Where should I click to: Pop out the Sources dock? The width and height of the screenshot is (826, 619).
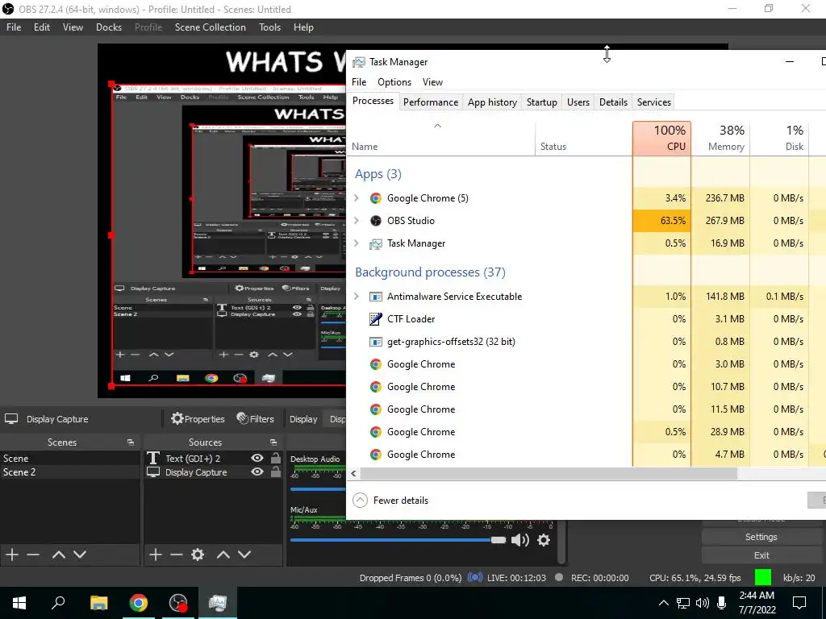[x=273, y=442]
